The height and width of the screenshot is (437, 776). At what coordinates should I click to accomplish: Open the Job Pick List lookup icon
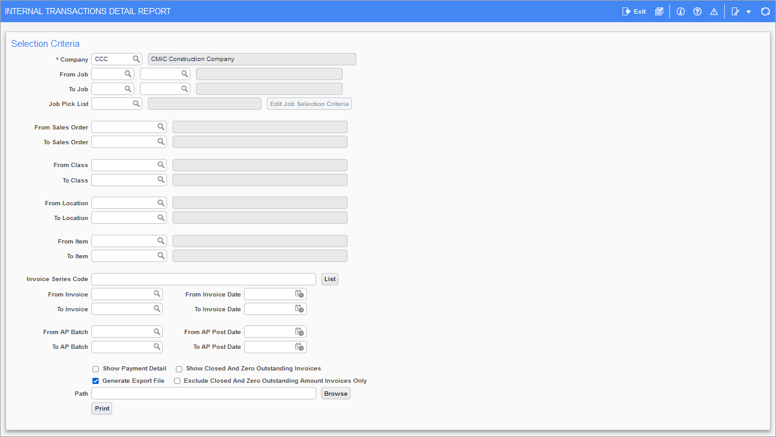coord(135,103)
